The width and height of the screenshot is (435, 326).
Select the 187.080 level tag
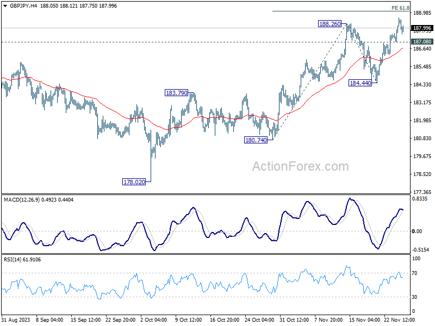[422, 42]
